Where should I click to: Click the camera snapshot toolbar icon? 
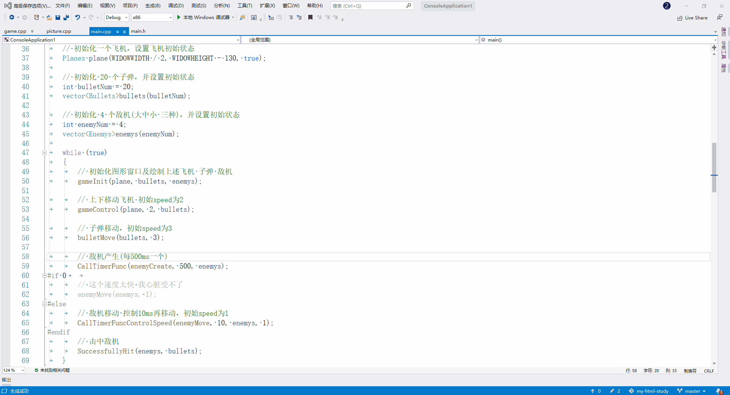[x=254, y=18]
